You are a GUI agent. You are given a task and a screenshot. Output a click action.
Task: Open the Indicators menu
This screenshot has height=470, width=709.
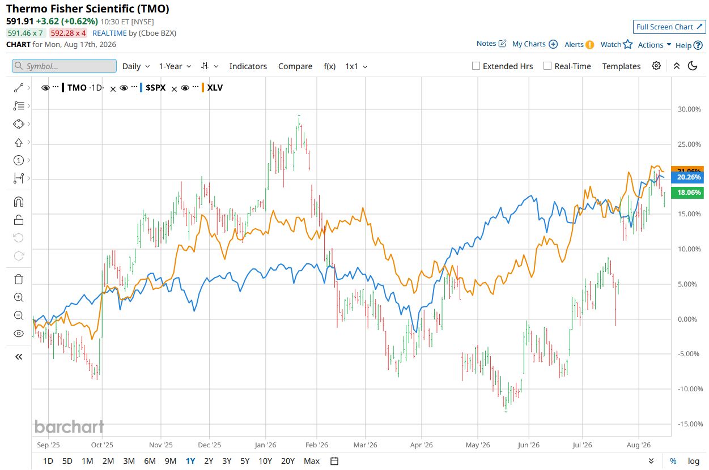[x=248, y=66]
